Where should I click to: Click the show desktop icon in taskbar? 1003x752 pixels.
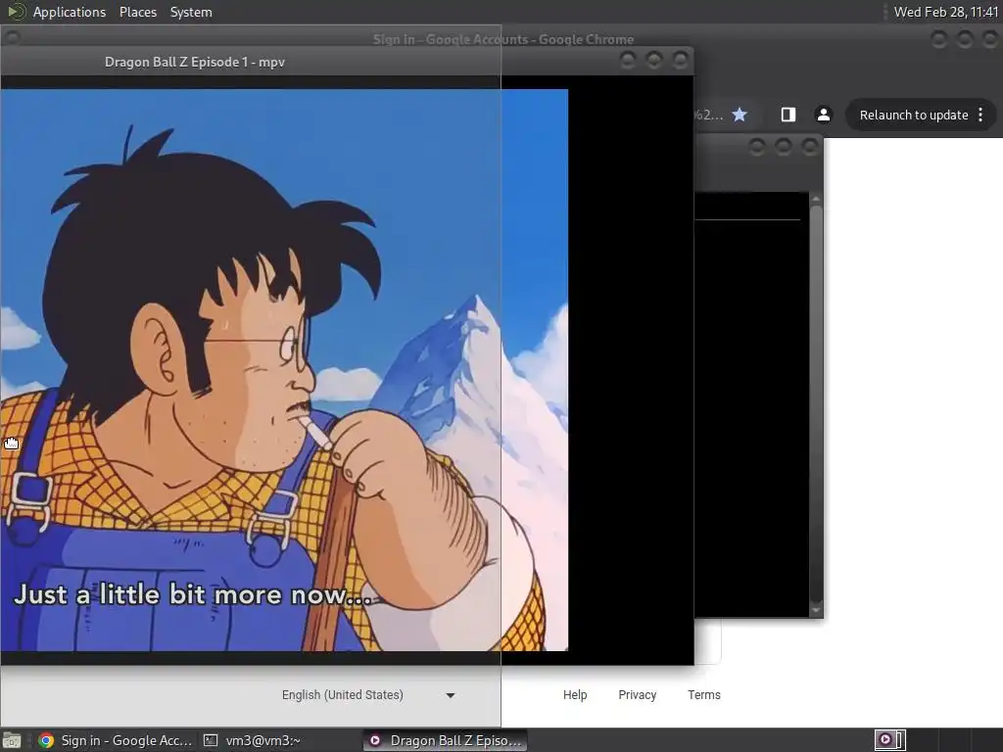(x=12, y=740)
